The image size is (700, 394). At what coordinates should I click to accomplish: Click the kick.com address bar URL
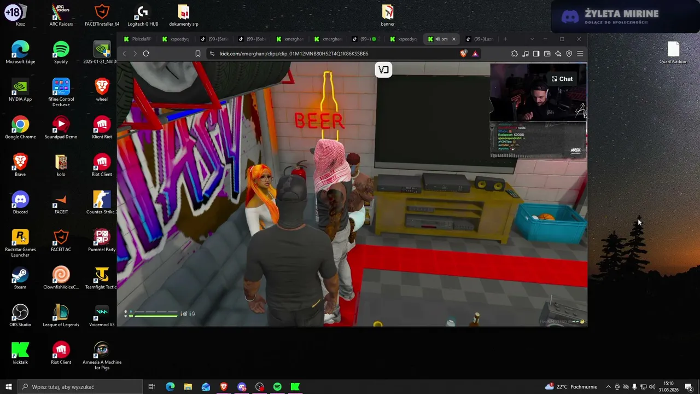tap(294, 54)
